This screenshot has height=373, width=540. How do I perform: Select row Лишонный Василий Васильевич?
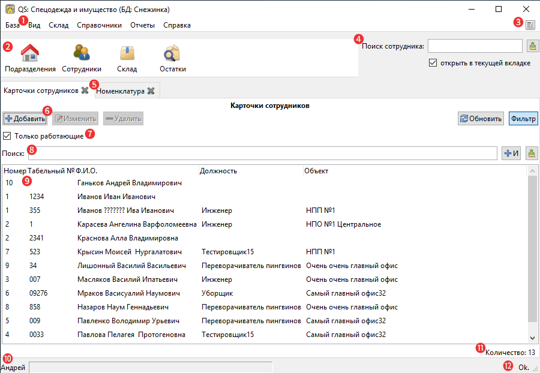(x=265, y=265)
